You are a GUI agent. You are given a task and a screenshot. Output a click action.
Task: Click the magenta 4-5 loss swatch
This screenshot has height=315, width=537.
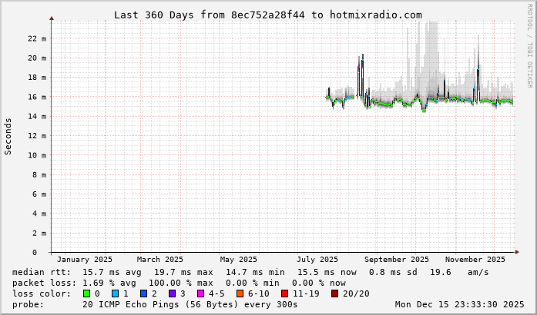200,293
